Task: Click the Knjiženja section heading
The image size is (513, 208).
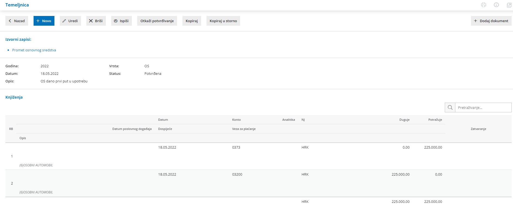Action: [x=14, y=97]
